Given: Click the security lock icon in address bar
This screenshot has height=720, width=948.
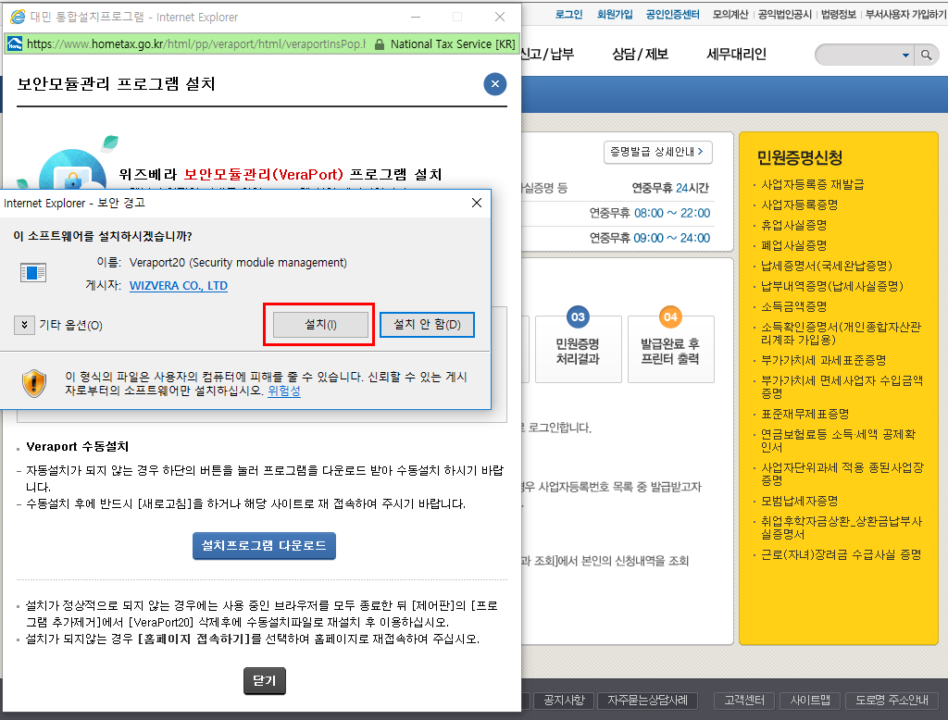Looking at the screenshot, I should [x=379, y=44].
